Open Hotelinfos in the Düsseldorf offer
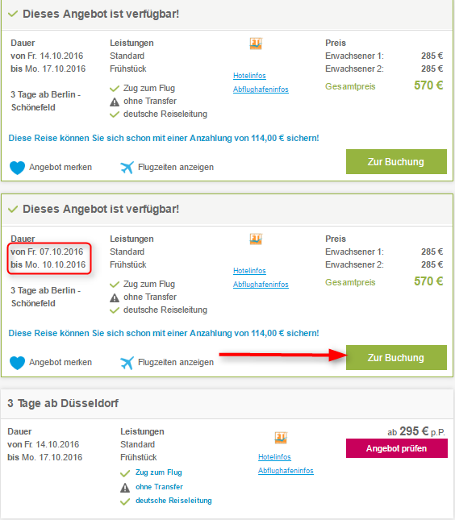Viewport: 455px width, 520px height. 274,457
